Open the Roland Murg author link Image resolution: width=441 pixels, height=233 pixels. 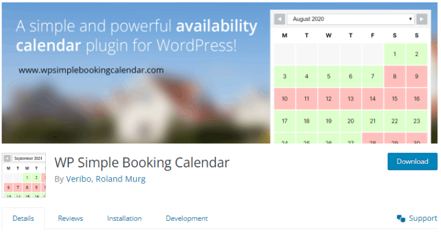click(x=121, y=179)
